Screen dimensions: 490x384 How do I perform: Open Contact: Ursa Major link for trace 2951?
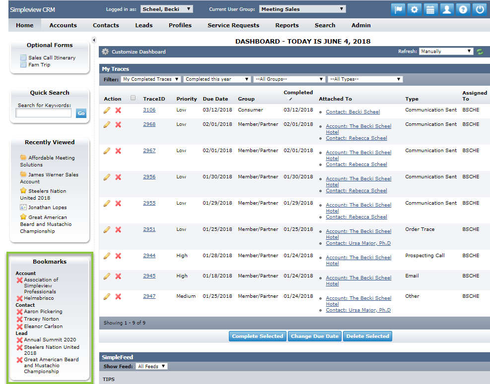(358, 243)
